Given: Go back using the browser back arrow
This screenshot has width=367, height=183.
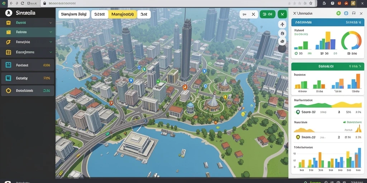Looking at the screenshot, I should [x=11, y=3].
